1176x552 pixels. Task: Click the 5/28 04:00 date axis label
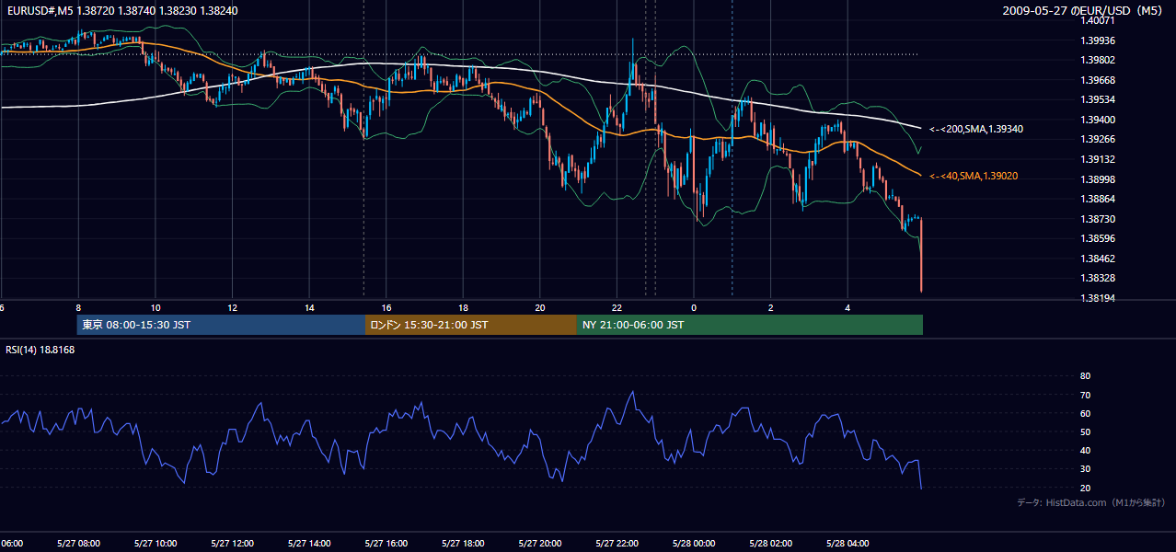847,544
